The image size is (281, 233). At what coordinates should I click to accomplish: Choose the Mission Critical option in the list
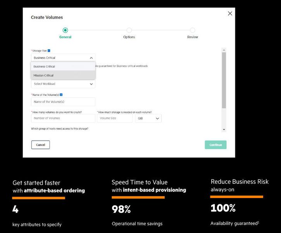[x=63, y=75]
